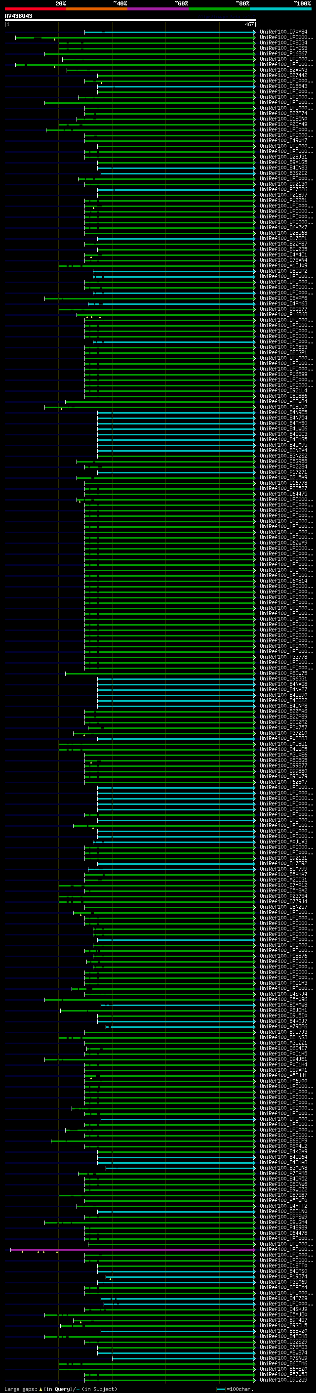316x1393 pixels.
Task: Open hit UniRef100_Q7XY84
Action: pos(283,32)
